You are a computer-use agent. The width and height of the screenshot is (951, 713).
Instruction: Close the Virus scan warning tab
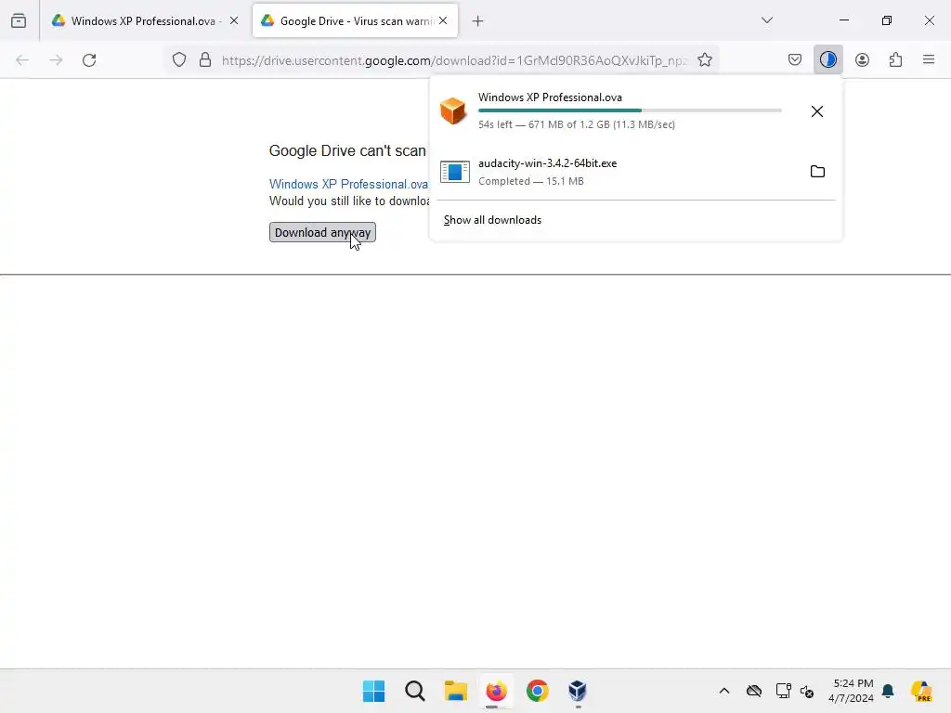tap(443, 21)
